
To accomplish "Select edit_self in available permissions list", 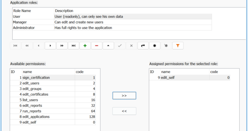I will [x=53, y=122].
